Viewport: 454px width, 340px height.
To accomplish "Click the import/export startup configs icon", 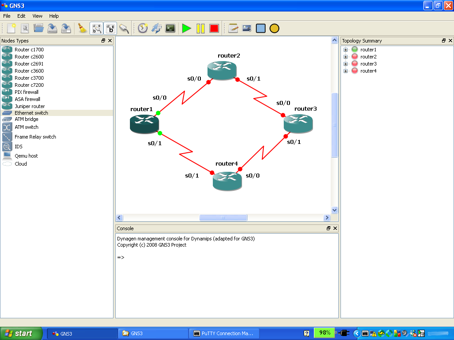I will pos(157,28).
